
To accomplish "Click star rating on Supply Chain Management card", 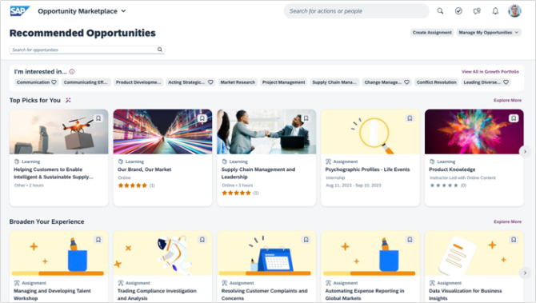I will [x=236, y=193].
